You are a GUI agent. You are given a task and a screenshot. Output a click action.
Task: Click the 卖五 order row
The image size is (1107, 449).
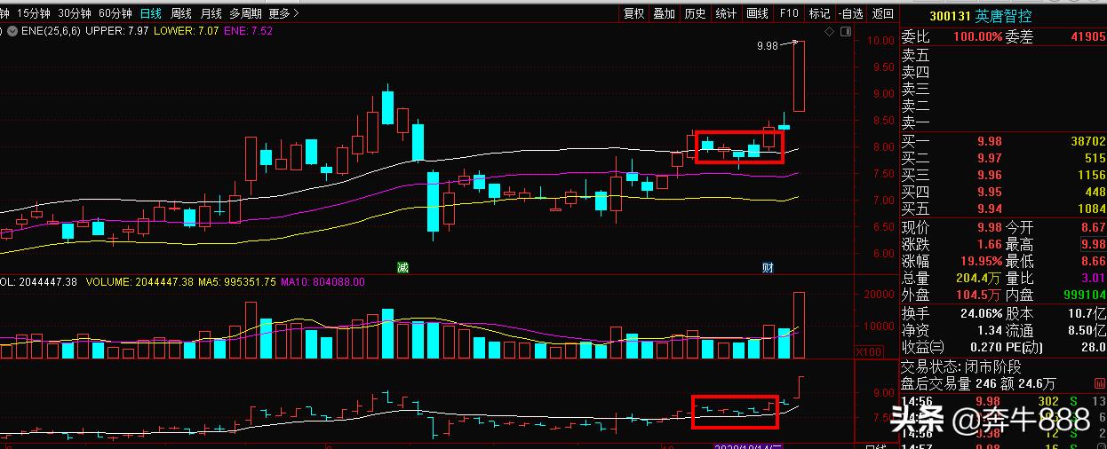click(1004, 56)
